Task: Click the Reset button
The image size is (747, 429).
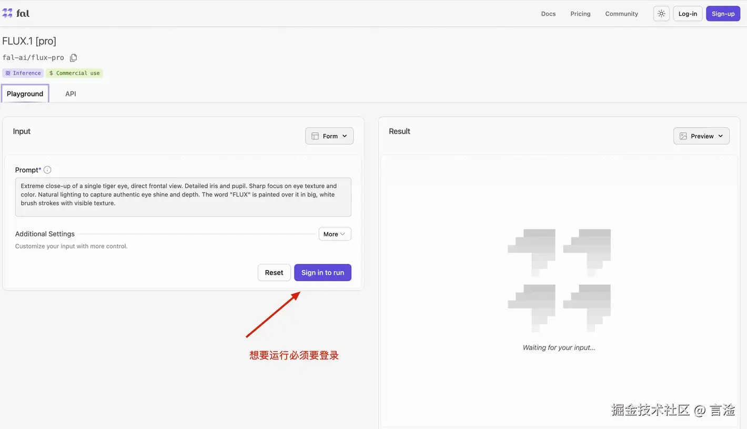Action: click(x=274, y=273)
